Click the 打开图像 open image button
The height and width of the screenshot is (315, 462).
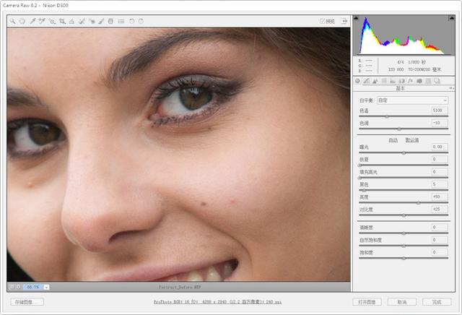[367, 302]
